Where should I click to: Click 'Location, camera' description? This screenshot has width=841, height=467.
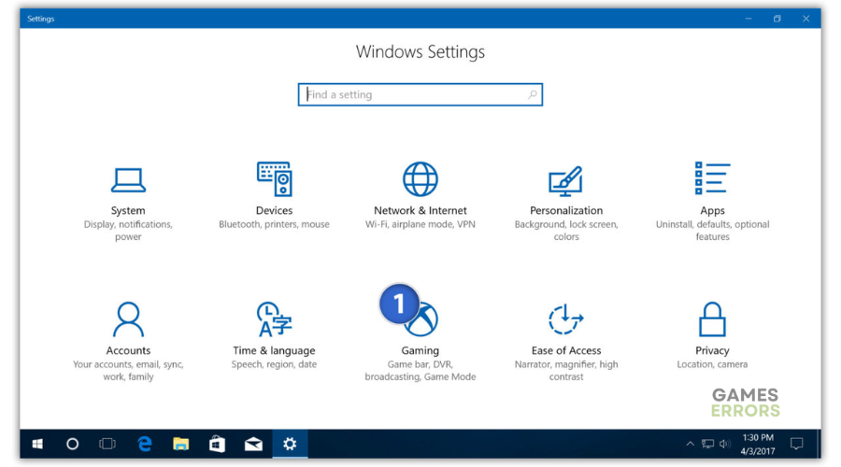pos(712,364)
